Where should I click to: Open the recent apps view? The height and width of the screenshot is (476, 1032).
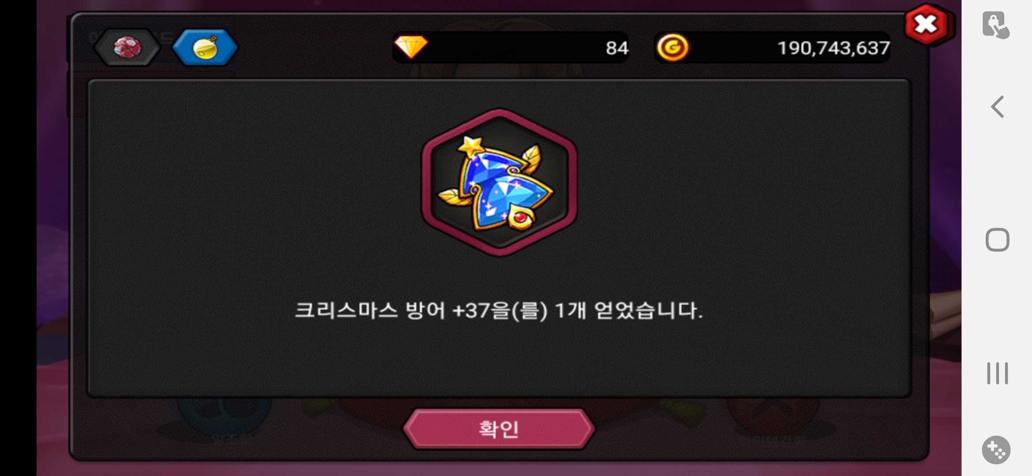point(997,373)
